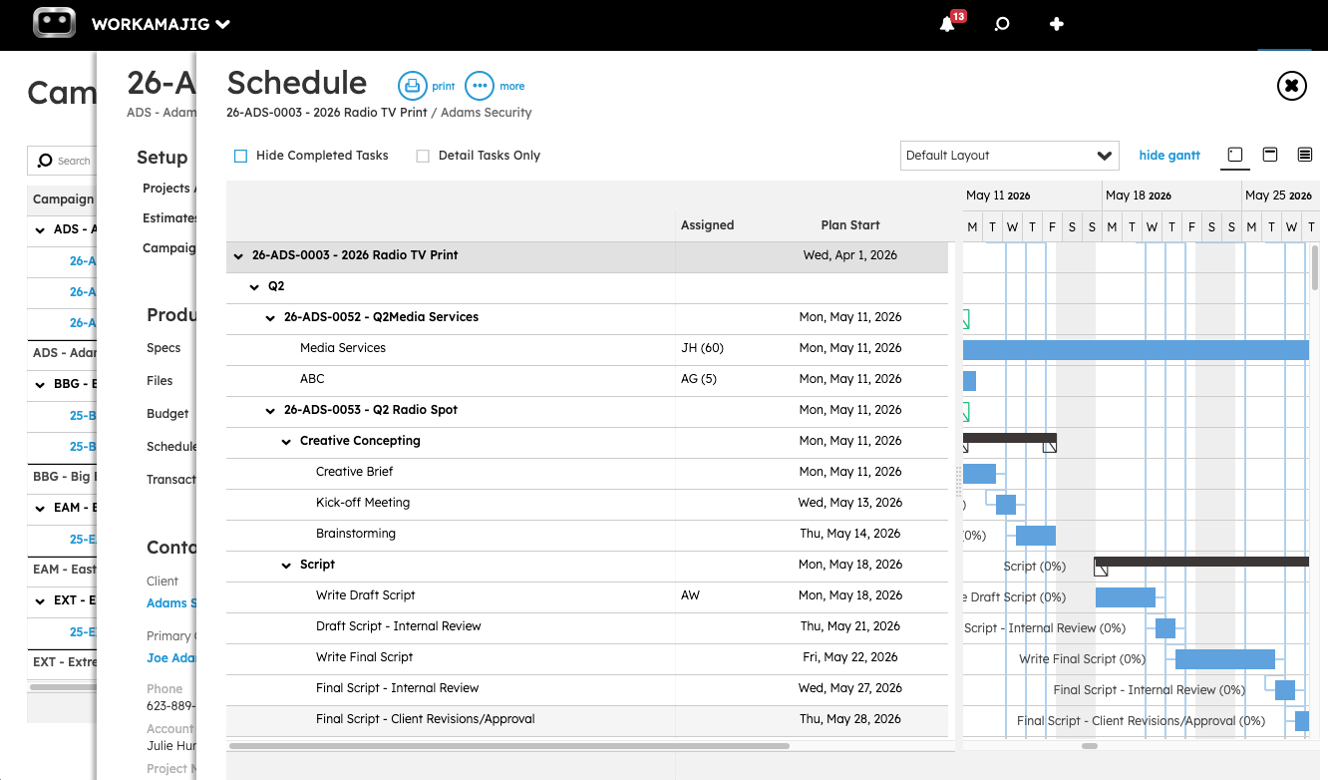Screen dimensions: 1328x780
Task: Select the stacked-lines view icon
Action: click(1304, 155)
